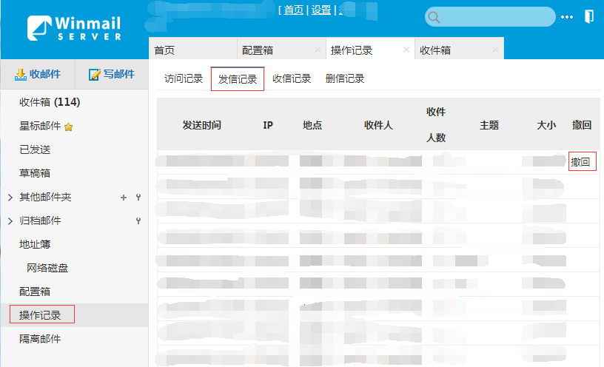
Task: Close the 操作记录 tab
Action: 406,50
